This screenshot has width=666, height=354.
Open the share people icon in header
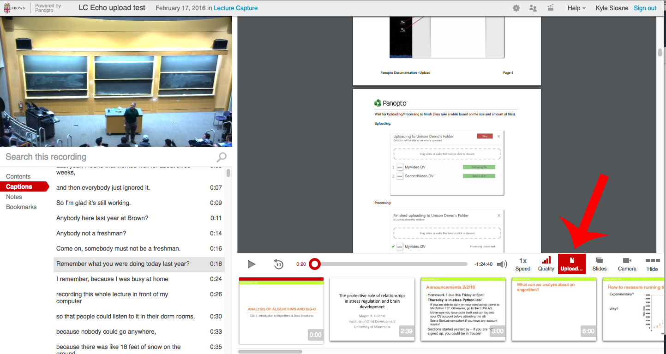tap(533, 8)
